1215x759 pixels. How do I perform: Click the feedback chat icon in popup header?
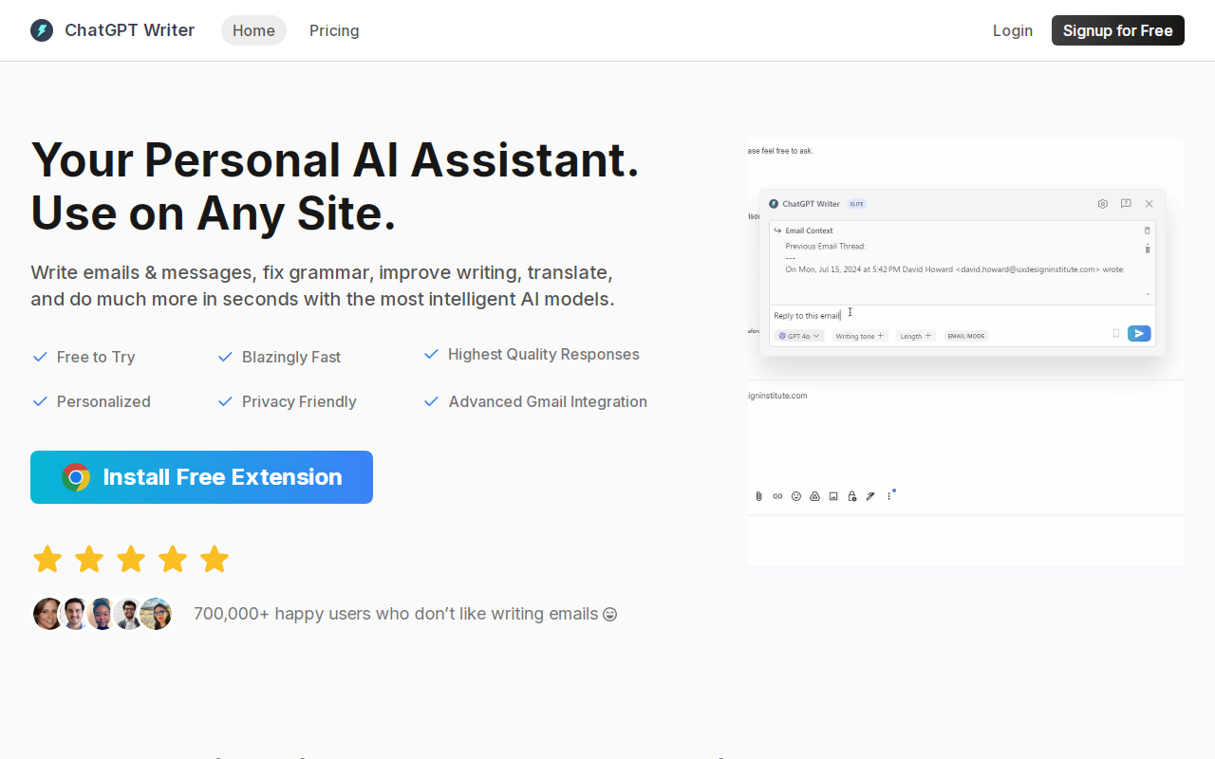coord(1126,204)
